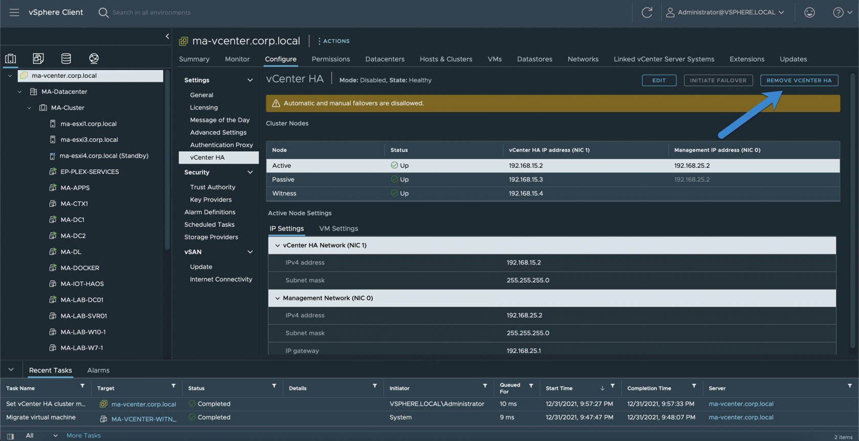Select MA-LAB-W10-1 in the tree
Screen dimensions: 859x441
[x=83, y=332]
